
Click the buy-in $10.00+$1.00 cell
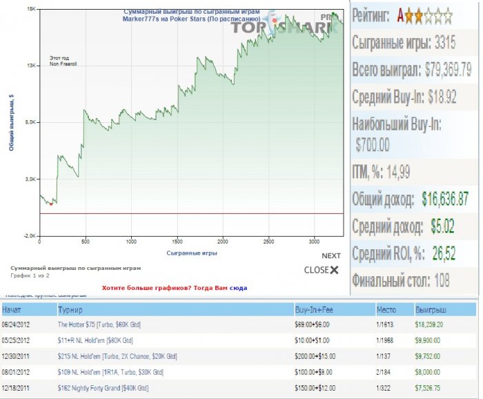click(x=312, y=340)
